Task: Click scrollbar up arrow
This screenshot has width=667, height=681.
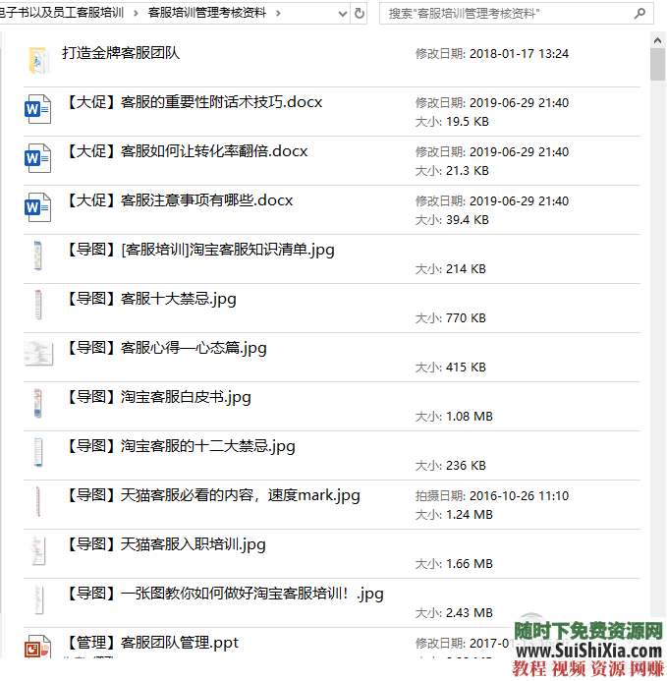Action: [x=657, y=40]
